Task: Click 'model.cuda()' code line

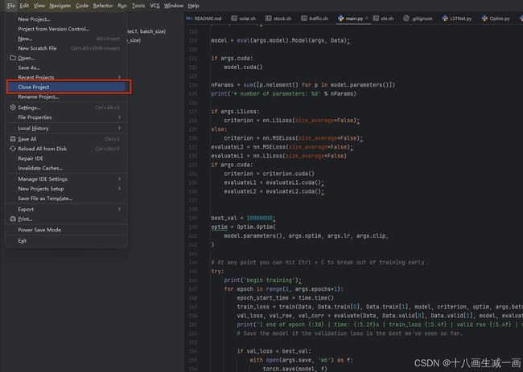Action: tap(243, 67)
